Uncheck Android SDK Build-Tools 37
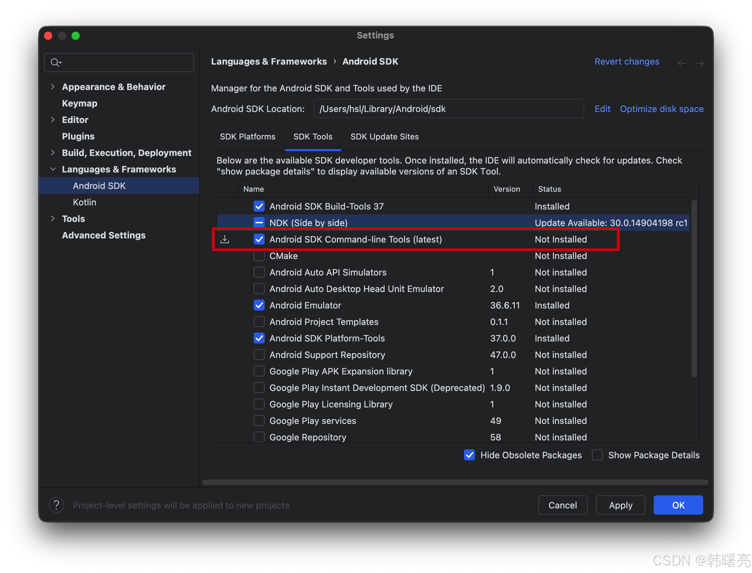Image resolution: width=752 pixels, height=573 pixels. pyautogui.click(x=259, y=206)
